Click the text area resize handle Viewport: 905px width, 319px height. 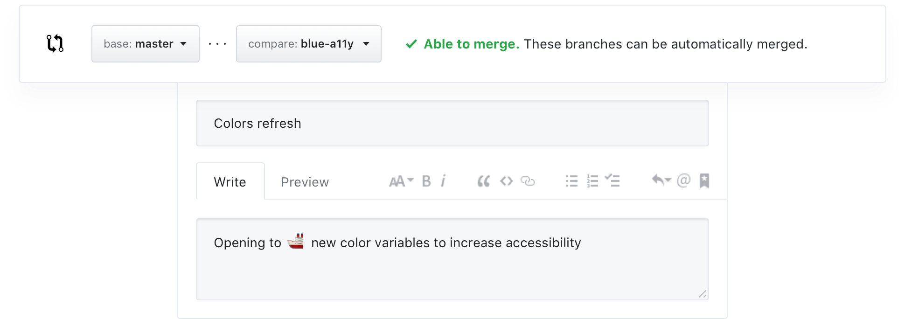coord(703,294)
